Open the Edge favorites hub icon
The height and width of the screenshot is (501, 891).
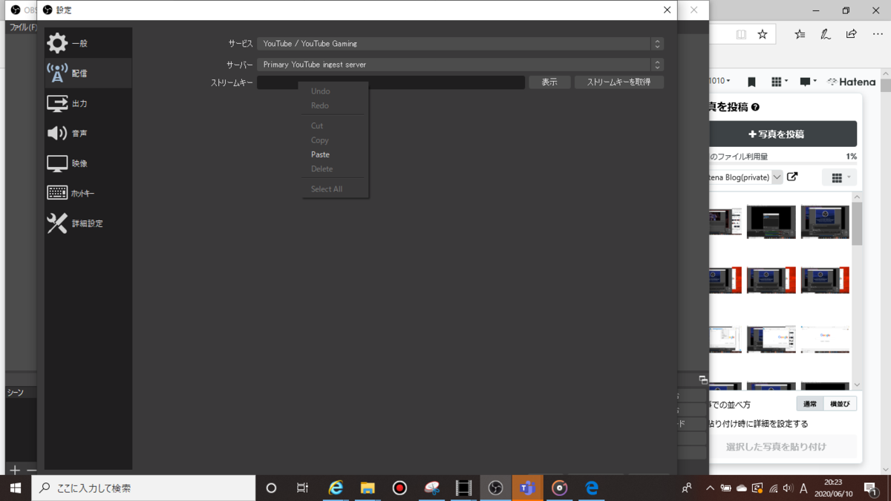tap(800, 34)
